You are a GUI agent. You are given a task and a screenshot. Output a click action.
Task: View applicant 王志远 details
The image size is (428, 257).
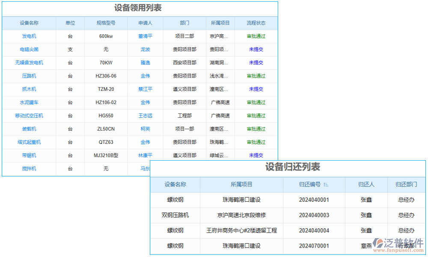coord(146,116)
